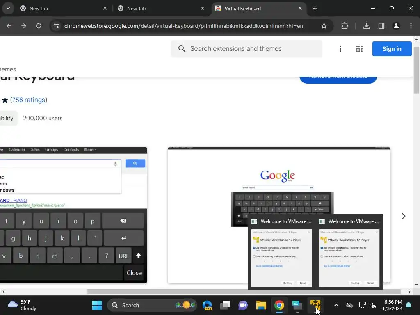The height and width of the screenshot is (315, 420).
Task: Click scroll down arrow on vertical scrollbar
Action: pos(416,285)
